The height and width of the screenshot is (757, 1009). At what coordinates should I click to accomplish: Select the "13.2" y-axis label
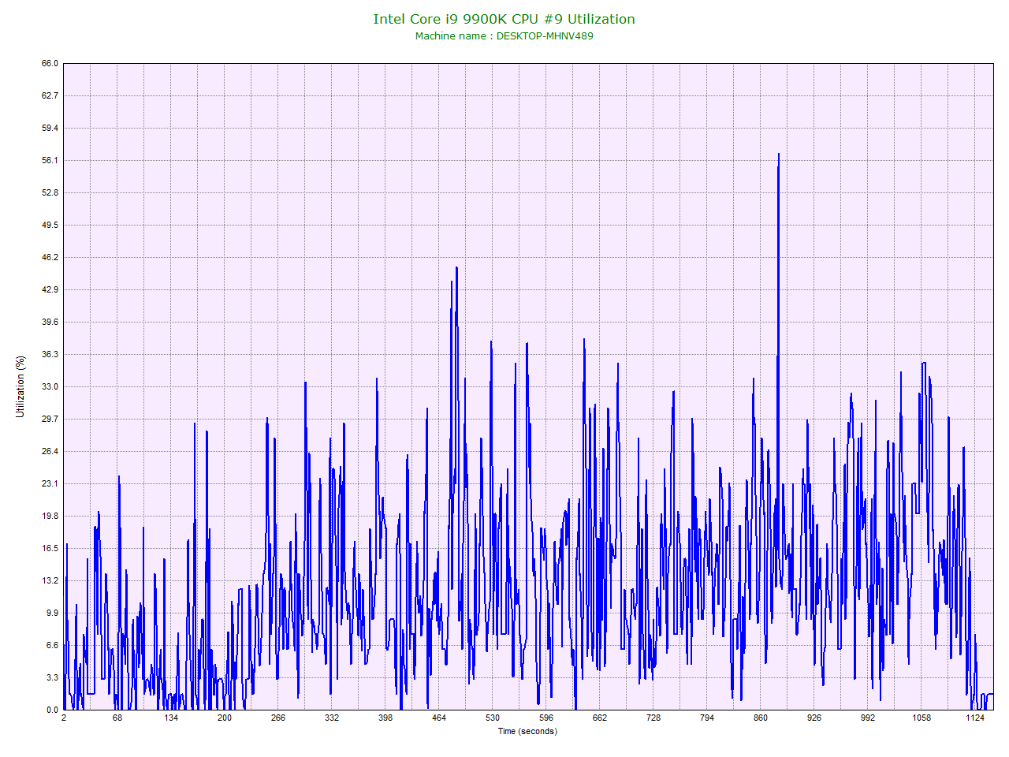[50, 581]
